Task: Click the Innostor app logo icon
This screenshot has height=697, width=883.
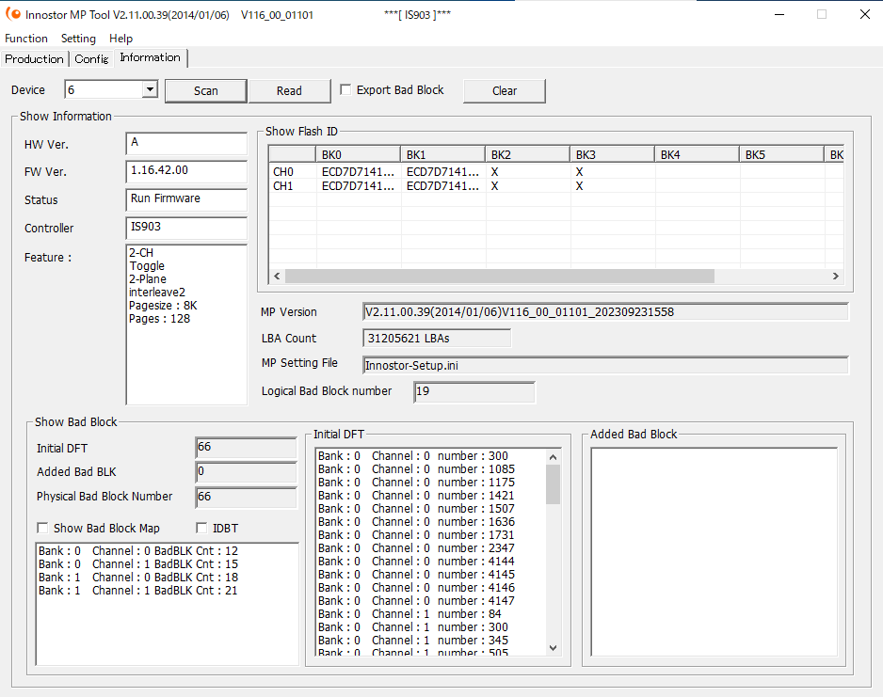Action: point(12,14)
